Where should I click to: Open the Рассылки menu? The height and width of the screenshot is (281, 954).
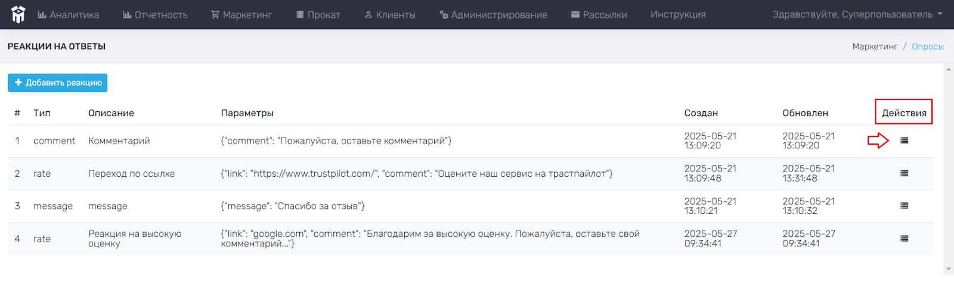[x=599, y=14]
